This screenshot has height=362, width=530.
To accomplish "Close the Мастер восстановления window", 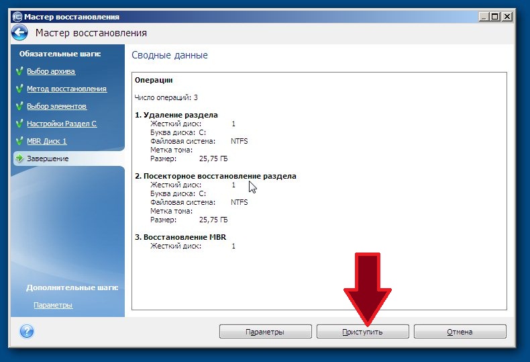I will (507, 17).
